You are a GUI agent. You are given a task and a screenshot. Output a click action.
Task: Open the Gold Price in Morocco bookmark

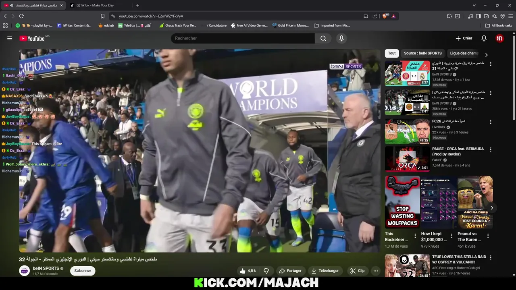(x=290, y=25)
